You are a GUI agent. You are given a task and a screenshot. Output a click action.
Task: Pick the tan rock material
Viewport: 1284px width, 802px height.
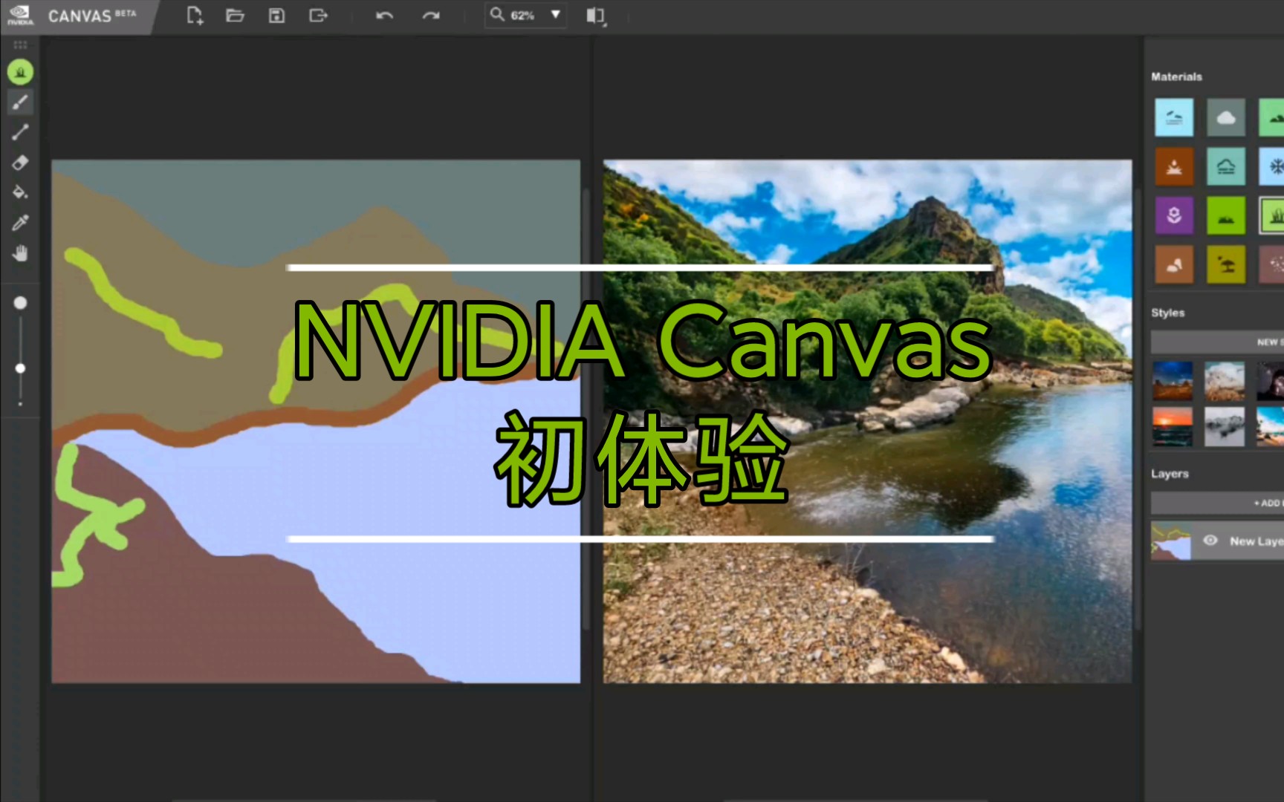pyautogui.click(x=1174, y=264)
